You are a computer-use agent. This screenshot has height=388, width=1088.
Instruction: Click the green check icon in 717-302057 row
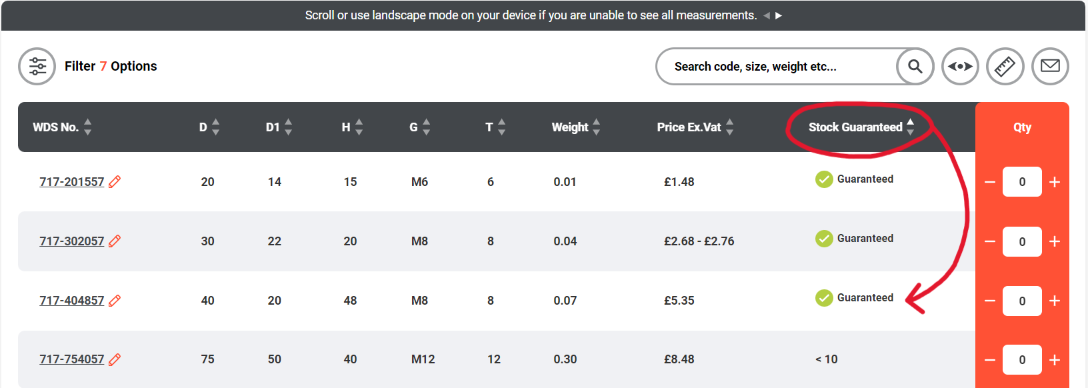(824, 239)
